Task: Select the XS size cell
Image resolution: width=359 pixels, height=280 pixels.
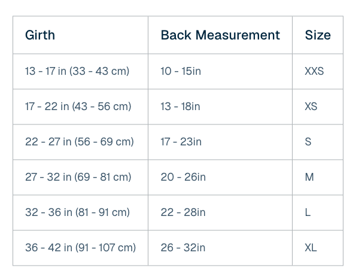Action: point(318,106)
